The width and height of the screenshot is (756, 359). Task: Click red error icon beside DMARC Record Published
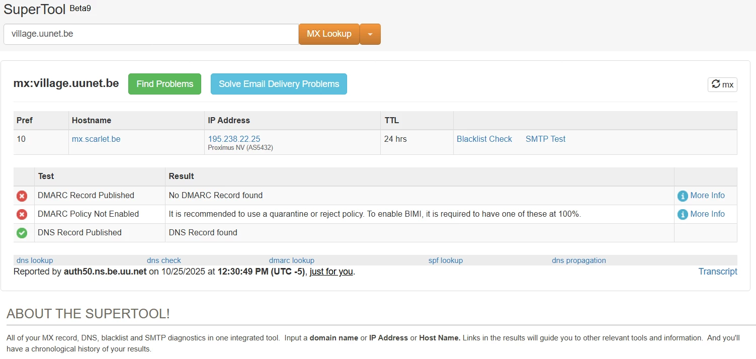point(22,196)
